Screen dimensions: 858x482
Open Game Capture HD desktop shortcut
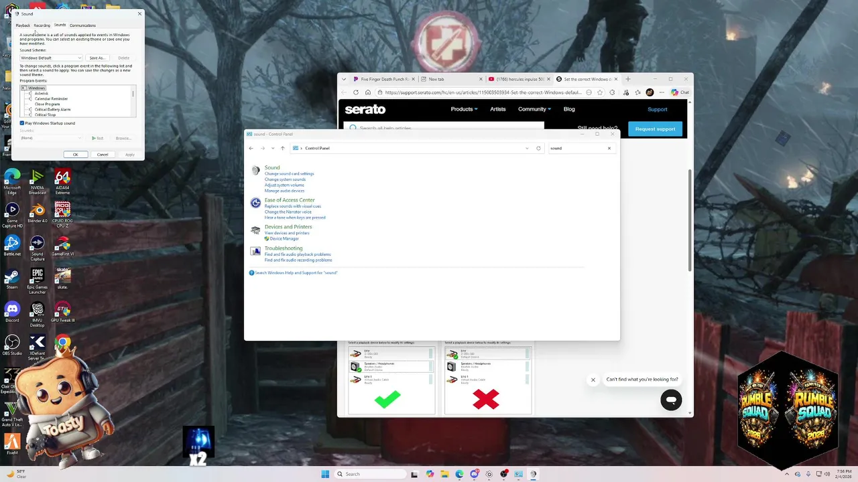[12, 215]
